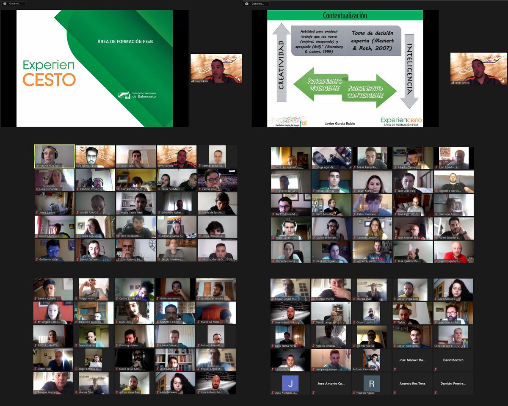Select Julio Sánchez video tile
Image resolution: width=508 pixels, height=406 pixels.
175,360
